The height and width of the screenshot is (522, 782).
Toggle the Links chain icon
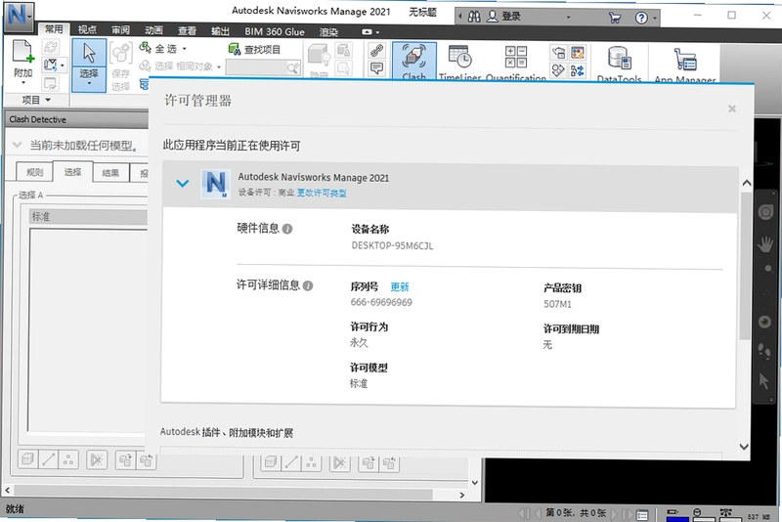click(x=376, y=50)
